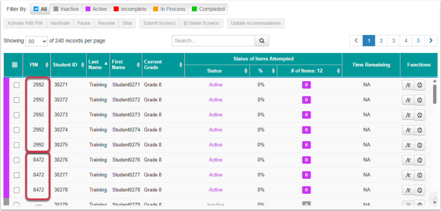The image size is (441, 211).
Task: Filter by In Process status
Action: click(169, 9)
